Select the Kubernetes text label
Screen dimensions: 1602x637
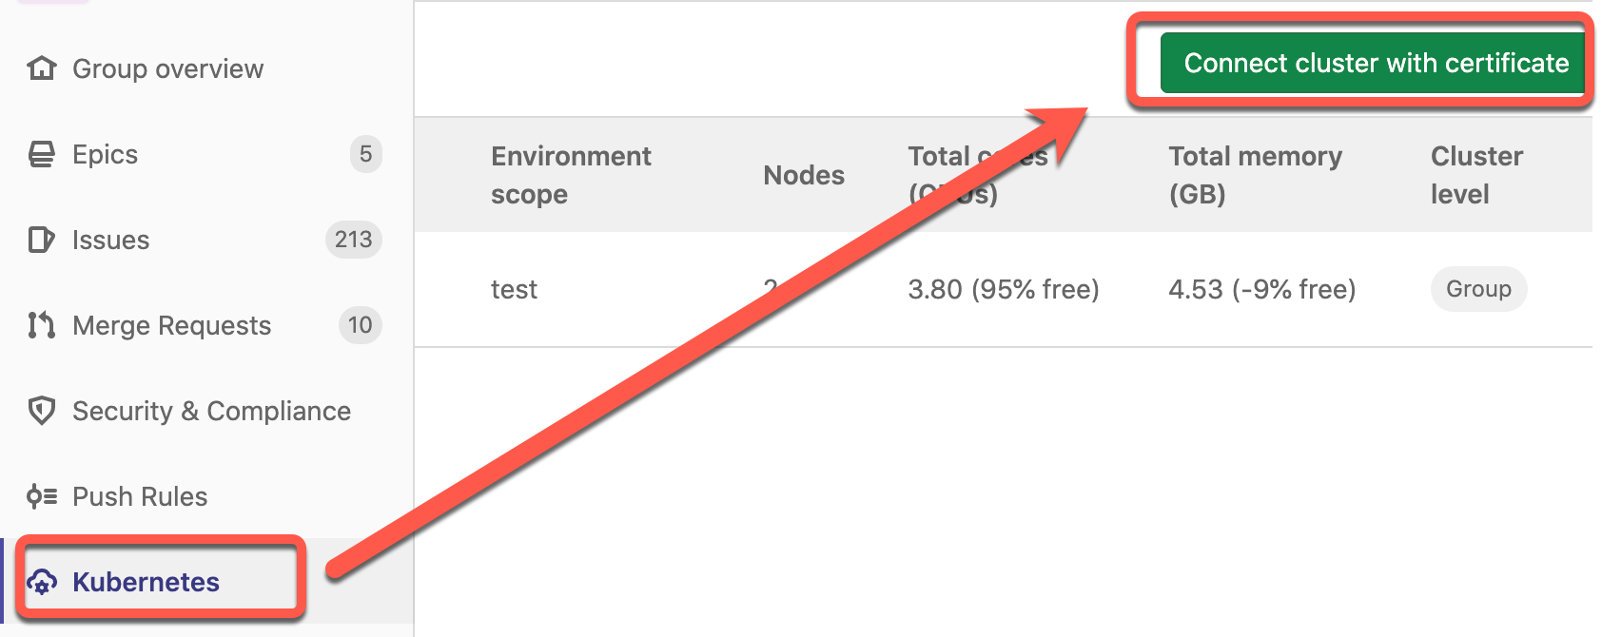pos(147,582)
